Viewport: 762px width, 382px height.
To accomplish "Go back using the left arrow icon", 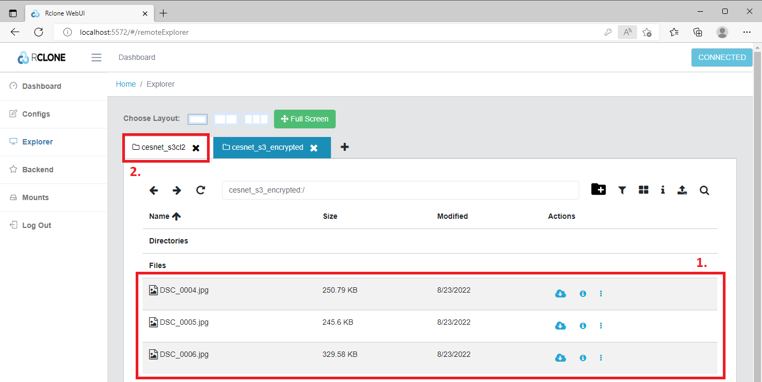I will tap(154, 190).
